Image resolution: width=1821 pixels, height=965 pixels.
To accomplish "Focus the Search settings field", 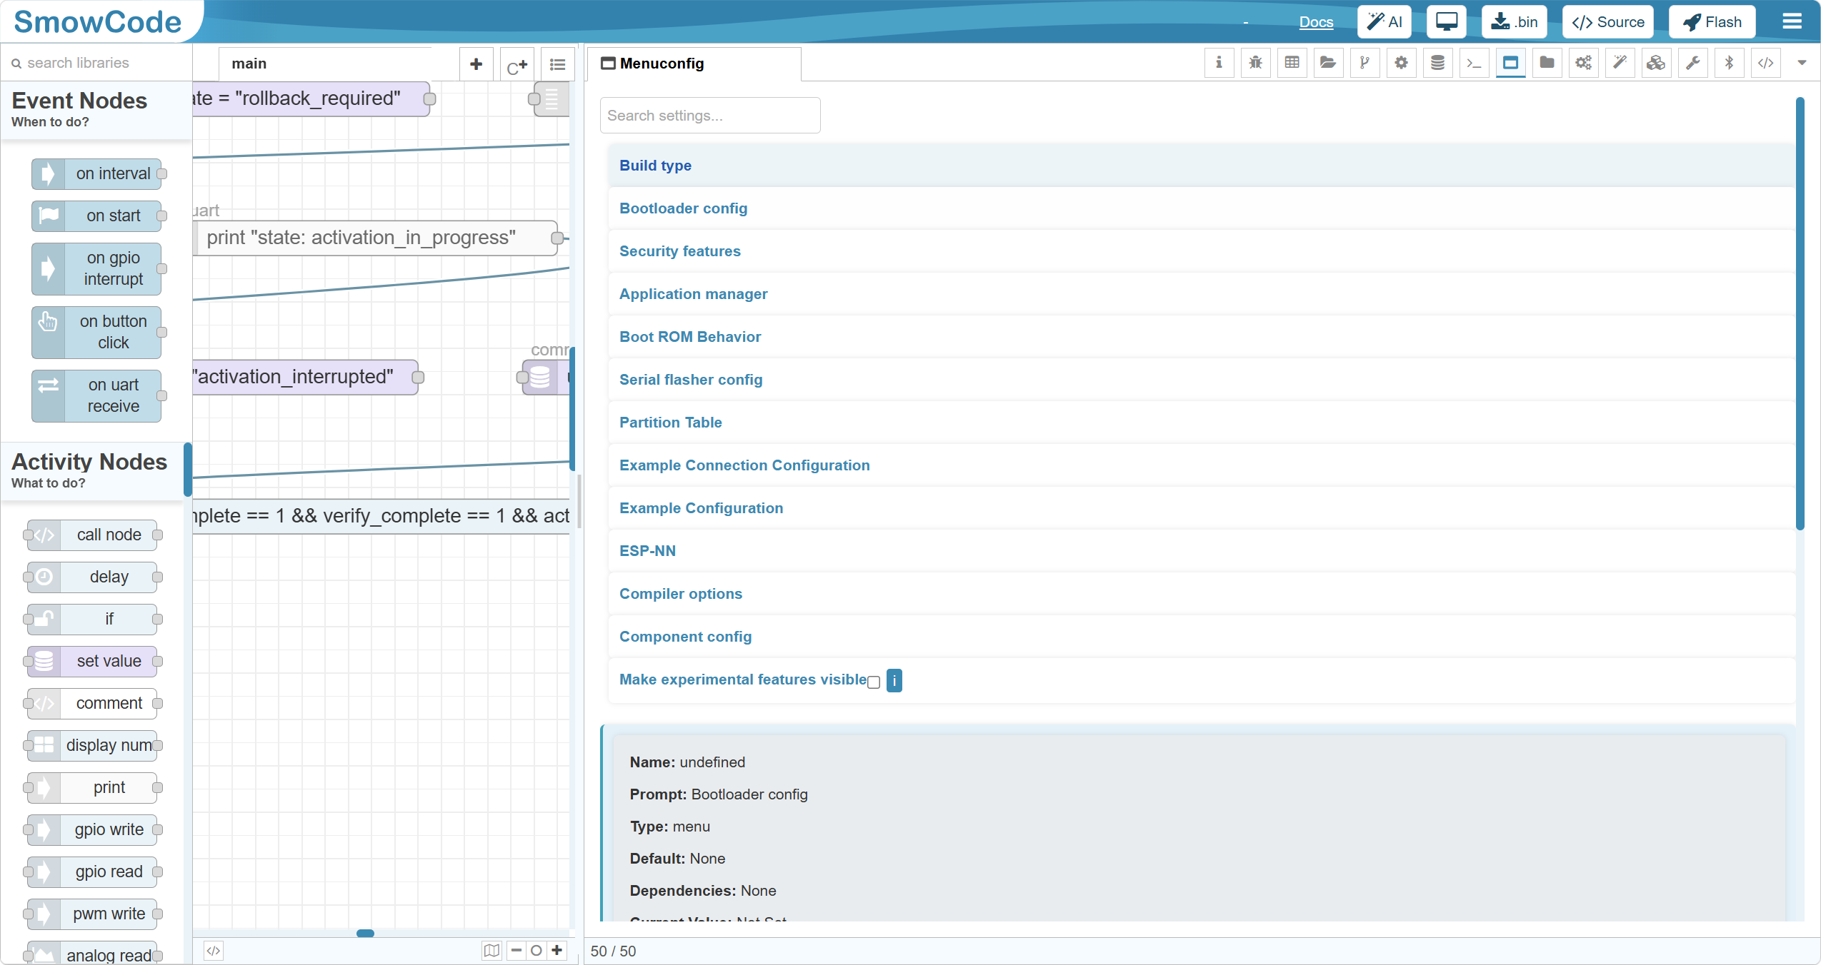I will click(x=710, y=116).
